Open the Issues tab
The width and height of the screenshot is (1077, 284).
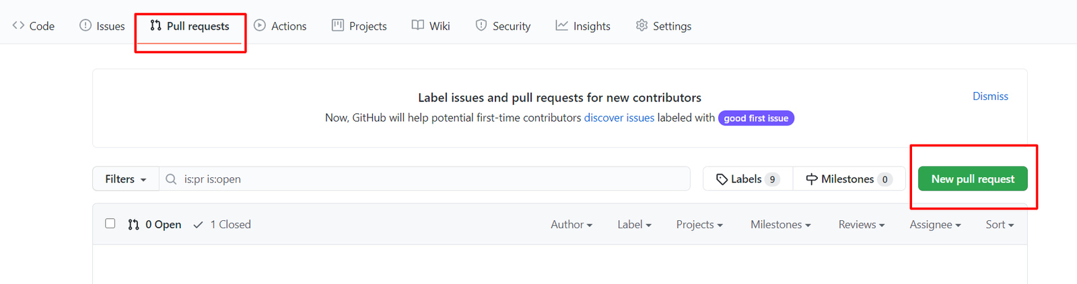pos(102,26)
